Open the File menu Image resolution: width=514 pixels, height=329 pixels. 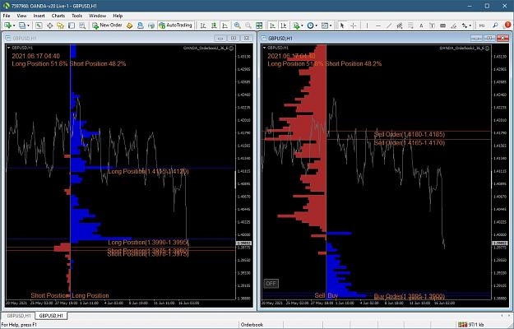[x=7, y=16]
